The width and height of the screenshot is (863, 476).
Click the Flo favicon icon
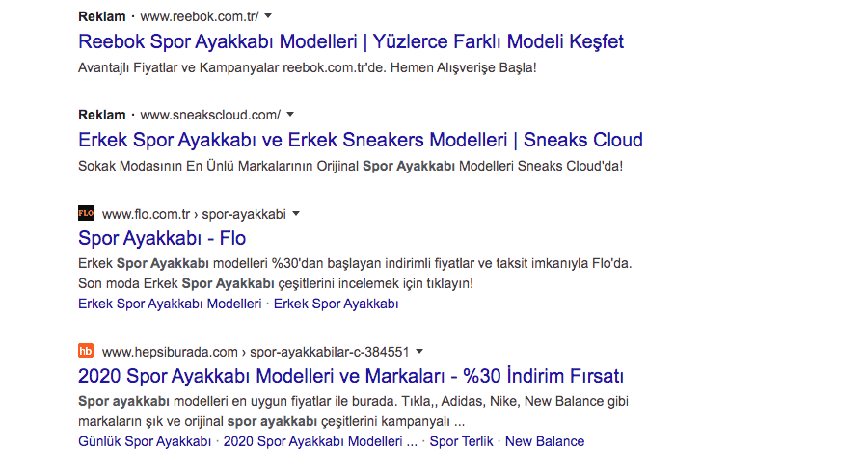point(86,213)
